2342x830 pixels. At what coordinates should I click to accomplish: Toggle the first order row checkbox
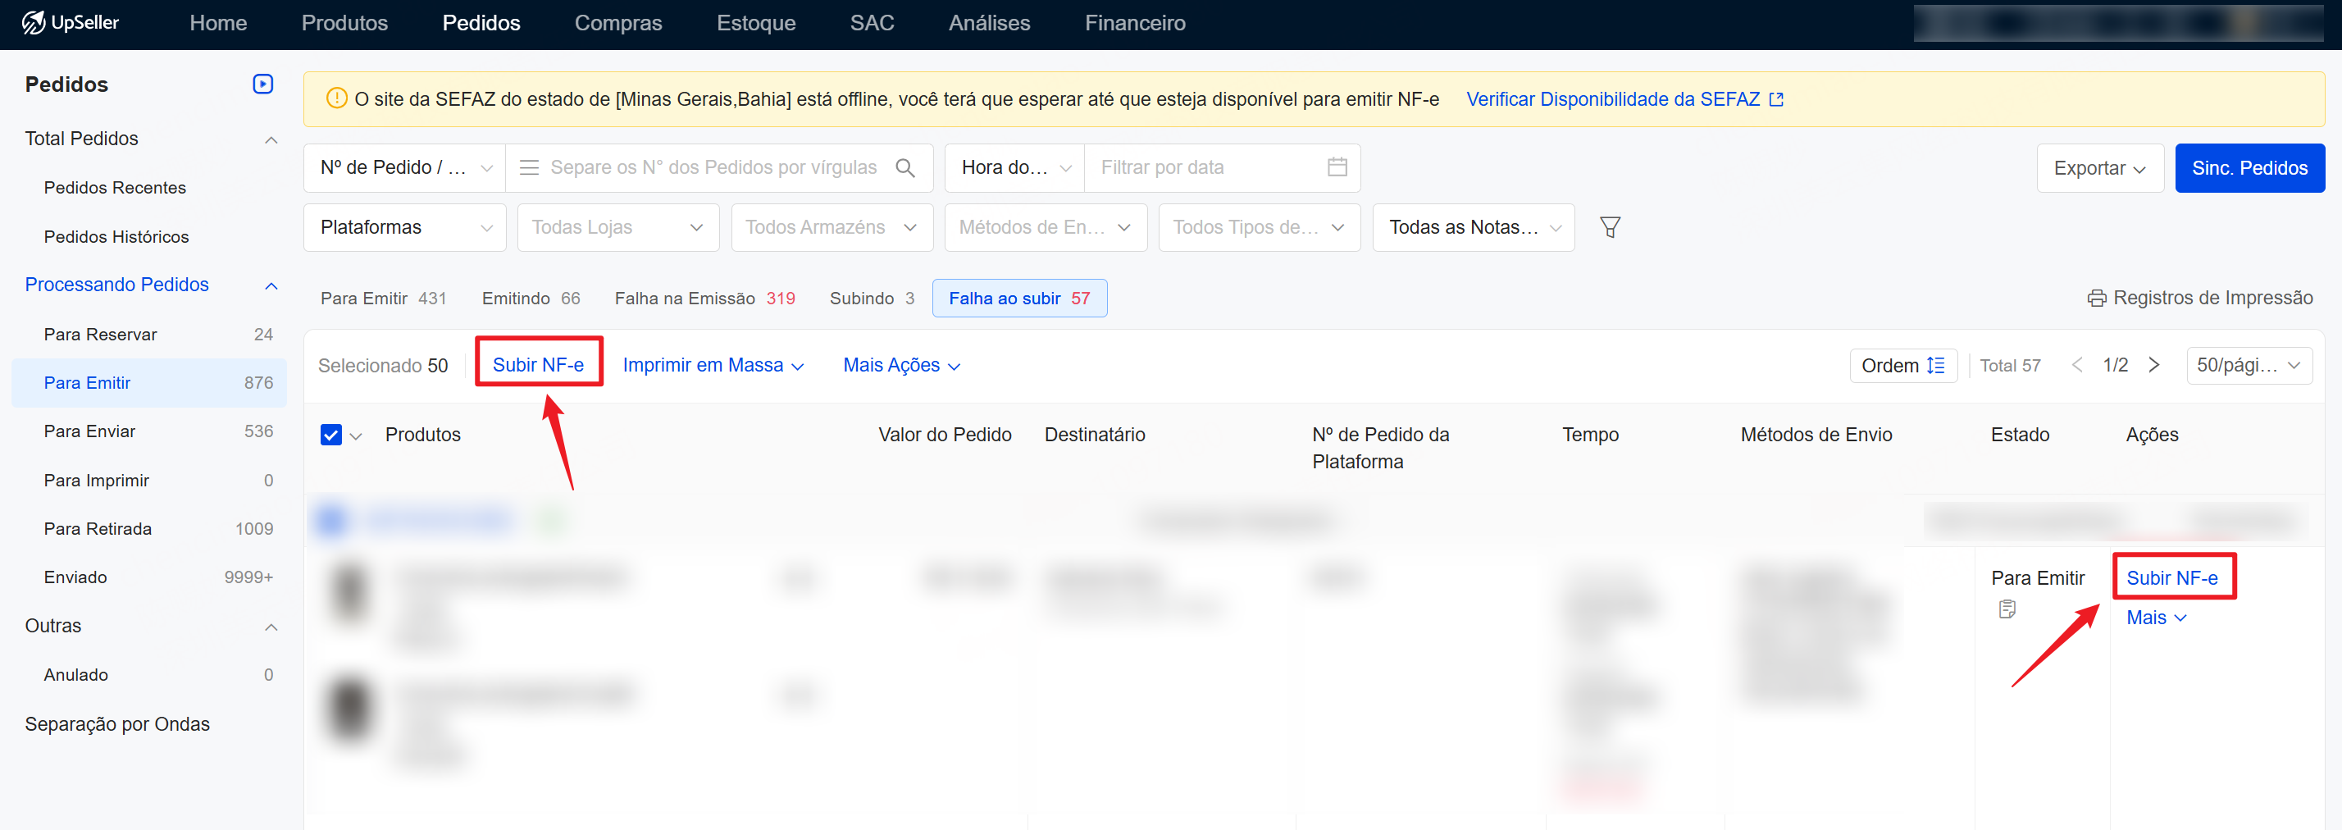(332, 520)
